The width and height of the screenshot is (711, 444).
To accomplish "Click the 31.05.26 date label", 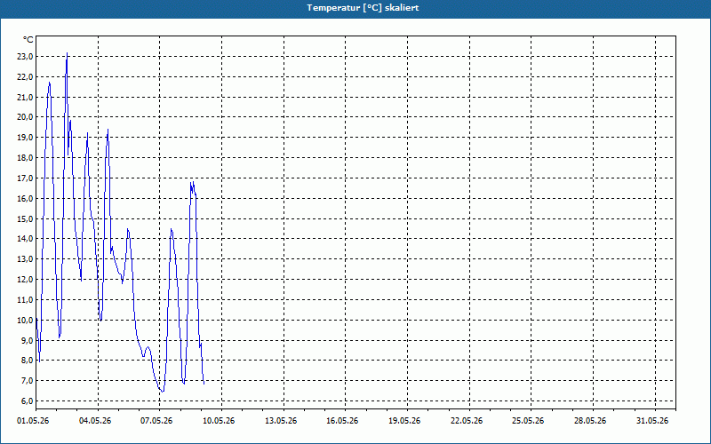I will click(652, 421).
